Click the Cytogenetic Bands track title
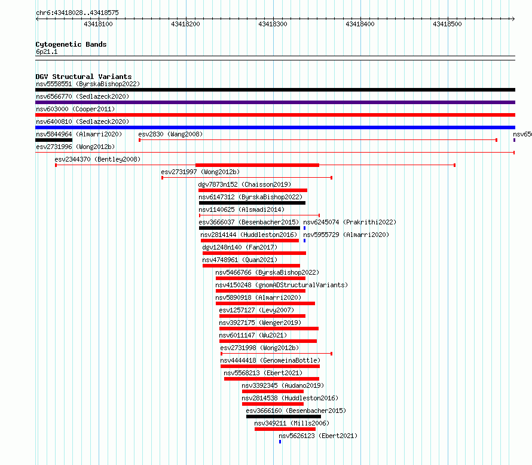 pos(71,44)
